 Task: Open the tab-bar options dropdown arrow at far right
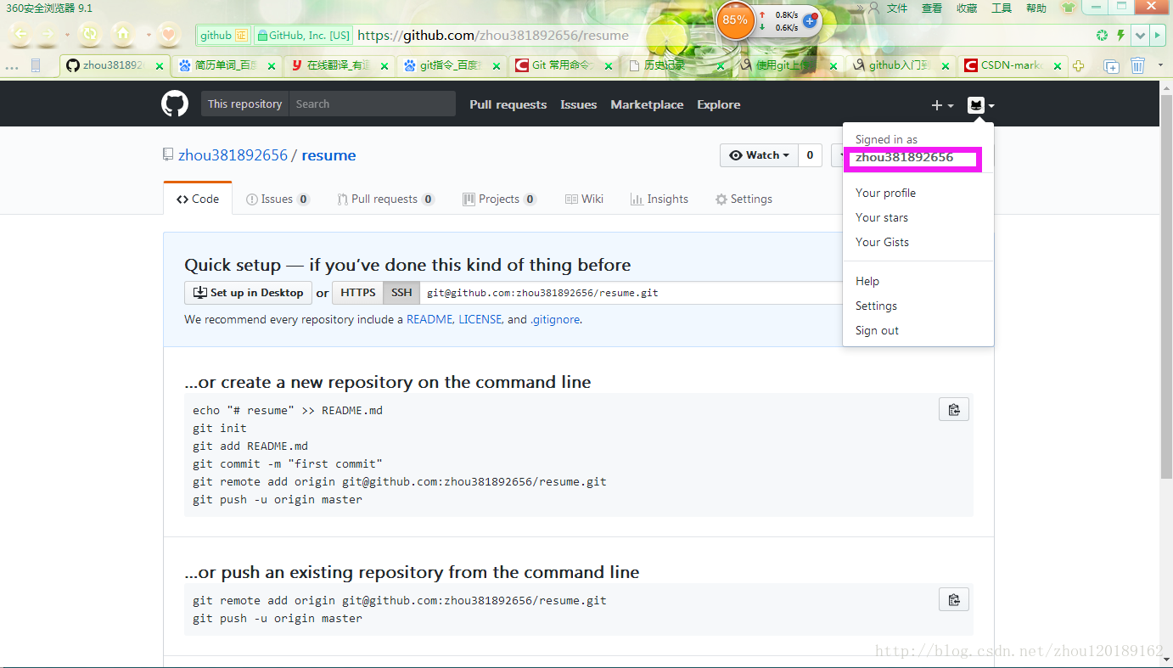click(x=1160, y=65)
